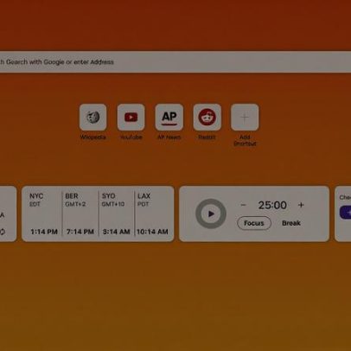Image resolution: width=351 pixels, height=351 pixels.
Task: Start the timer with the play button
Action: click(211, 214)
